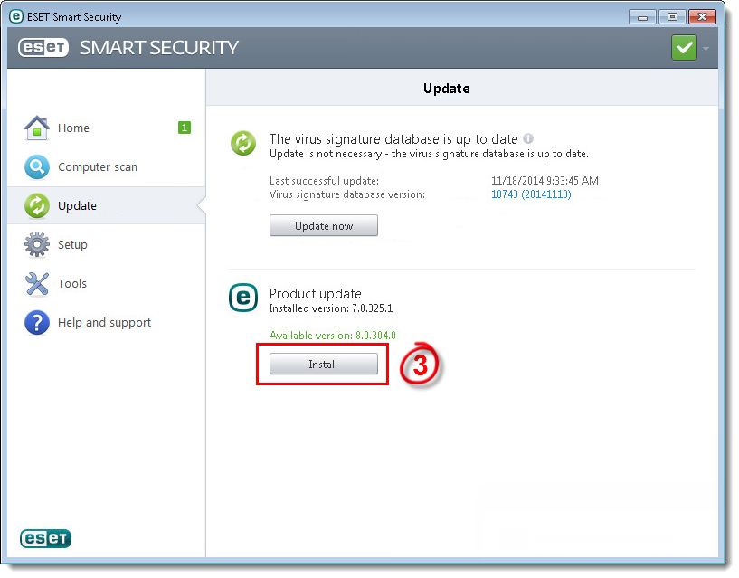
Task: Open virus signature database version 10743 link
Action: point(530,194)
